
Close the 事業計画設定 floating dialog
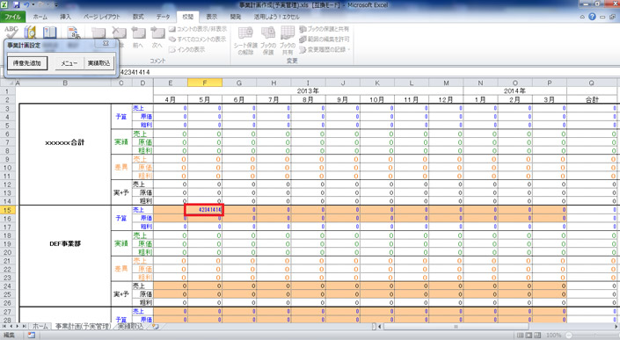pos(106,43)
